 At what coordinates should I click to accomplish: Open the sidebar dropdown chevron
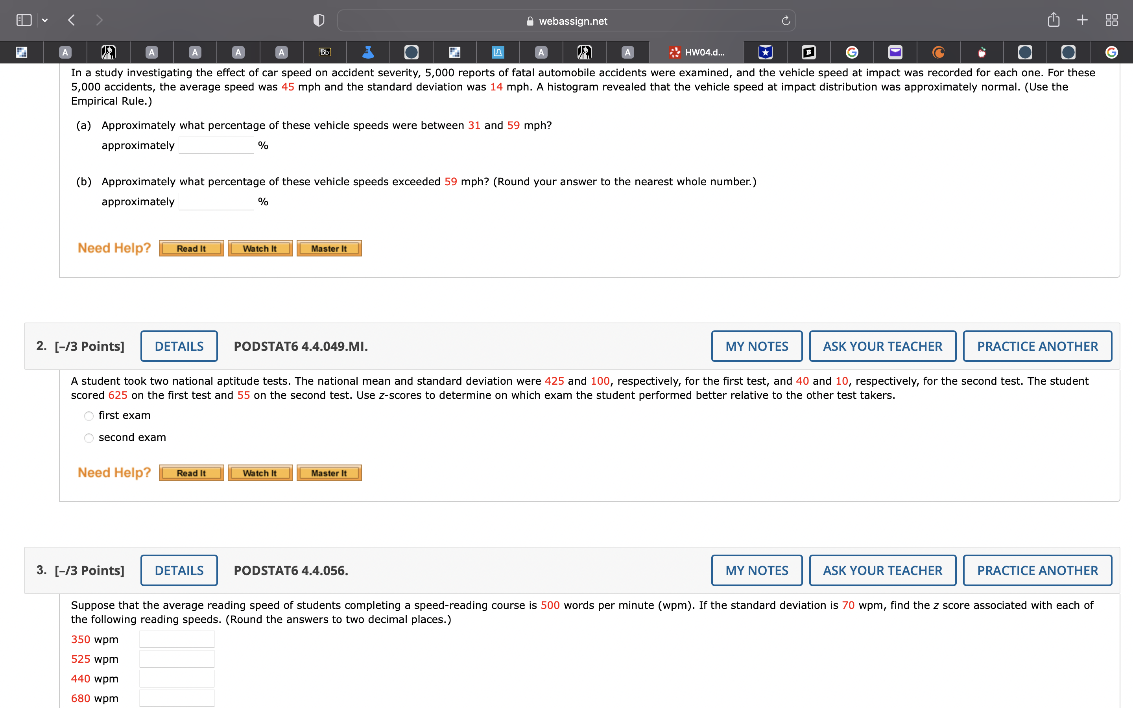(x=45, y=20)
